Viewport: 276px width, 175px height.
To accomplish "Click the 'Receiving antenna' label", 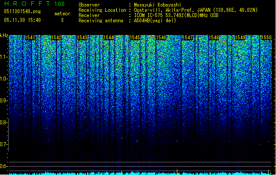I will pos(101,21).
